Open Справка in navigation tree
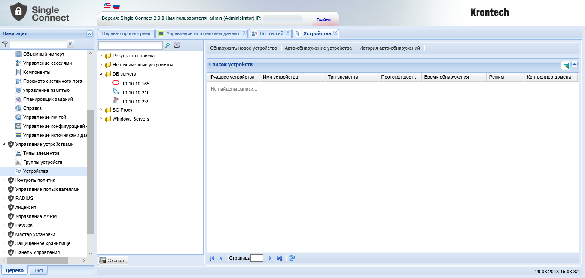This screenshot has width=585, height=278. pyautogui.click(x=32, y=108)
